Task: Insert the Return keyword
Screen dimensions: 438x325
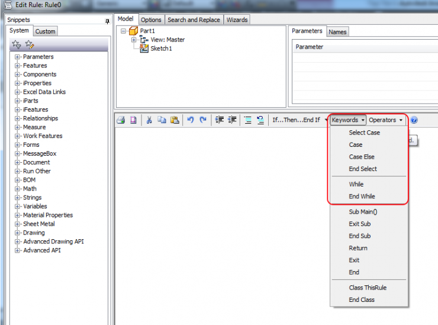Action: [x=358, y=248]
